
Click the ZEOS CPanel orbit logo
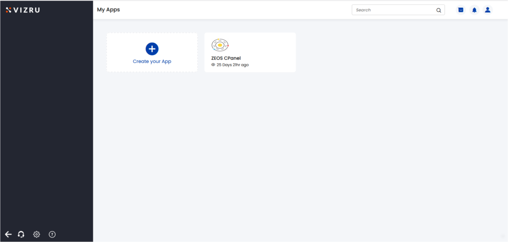click(x=220, y=45)
